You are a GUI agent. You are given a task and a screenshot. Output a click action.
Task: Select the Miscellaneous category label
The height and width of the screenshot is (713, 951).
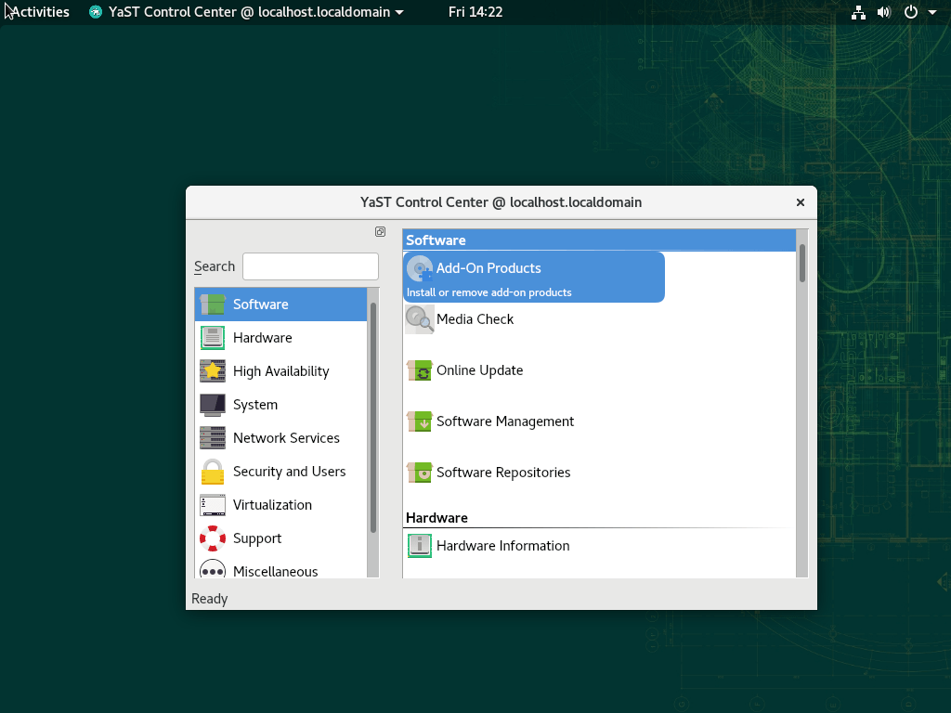point(275,571)
